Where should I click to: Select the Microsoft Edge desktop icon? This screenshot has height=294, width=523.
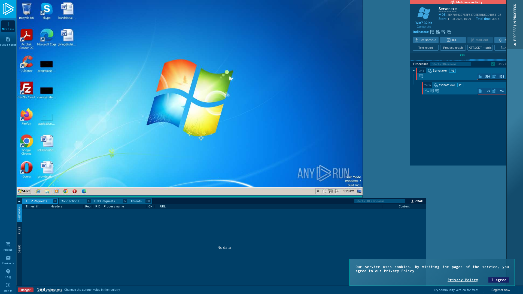(47, 37)
